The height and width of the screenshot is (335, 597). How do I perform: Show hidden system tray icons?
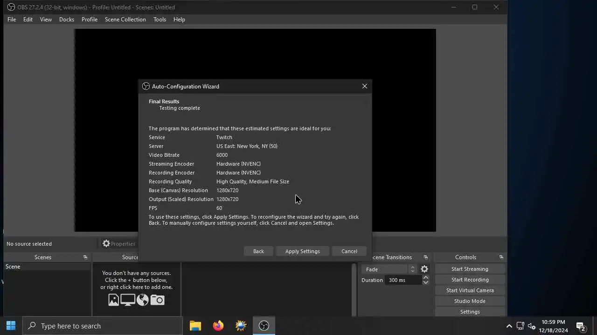click(x=509, y=326)
